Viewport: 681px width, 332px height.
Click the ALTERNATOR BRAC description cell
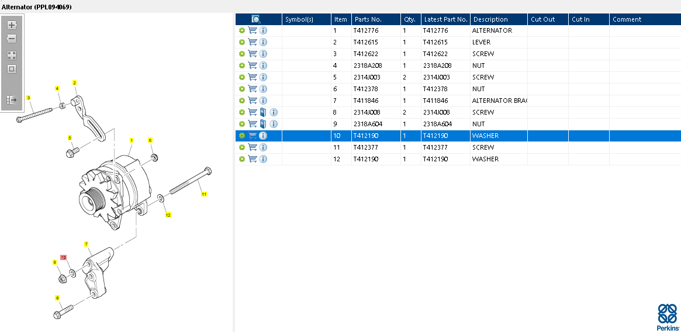[499, 101]
